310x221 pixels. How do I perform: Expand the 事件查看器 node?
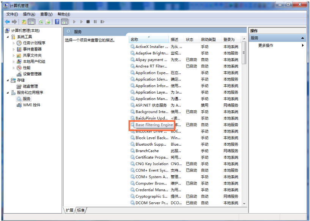(x=14, y=49)
